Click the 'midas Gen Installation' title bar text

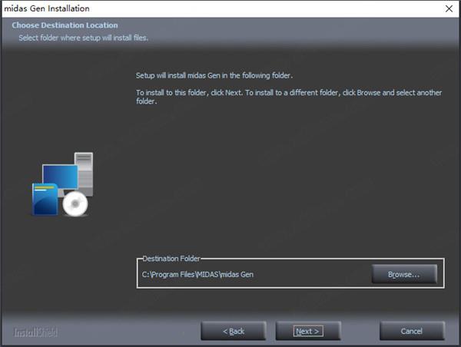(47, 8)
